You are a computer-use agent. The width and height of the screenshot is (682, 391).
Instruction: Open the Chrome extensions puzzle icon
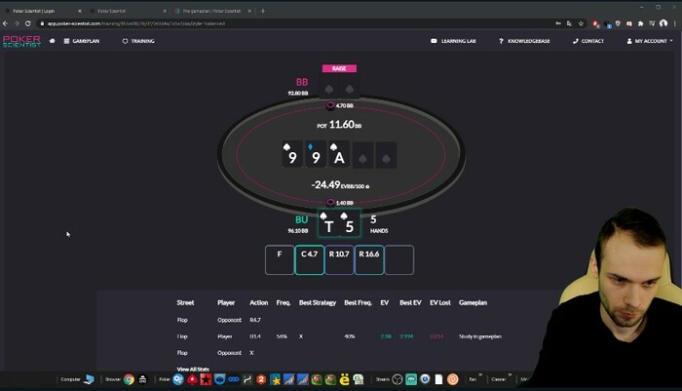coord(640,23)
